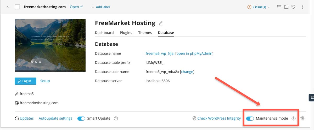Switch to the Plugins tab

click(126, 33)
